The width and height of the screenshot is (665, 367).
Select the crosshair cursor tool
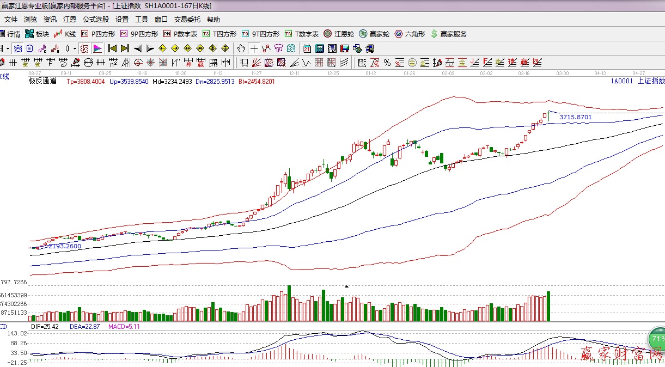click(x=254, y=48)
